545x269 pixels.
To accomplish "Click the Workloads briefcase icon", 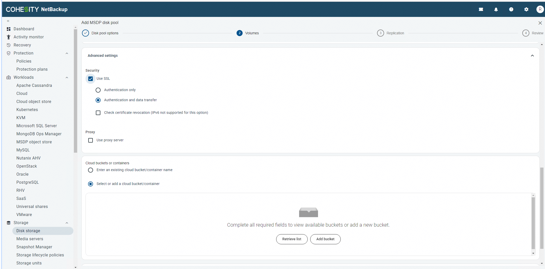I will pyautogui.click(x=9, y=77).
